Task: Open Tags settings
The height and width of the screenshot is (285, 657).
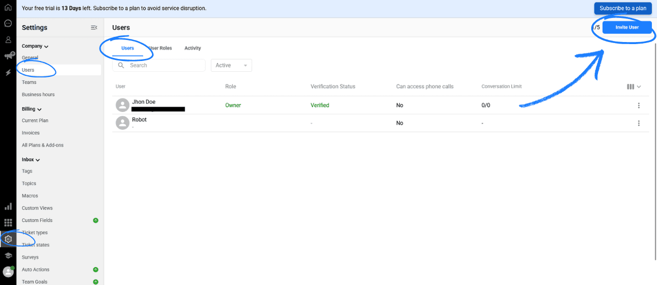Action: pos(27,171)
